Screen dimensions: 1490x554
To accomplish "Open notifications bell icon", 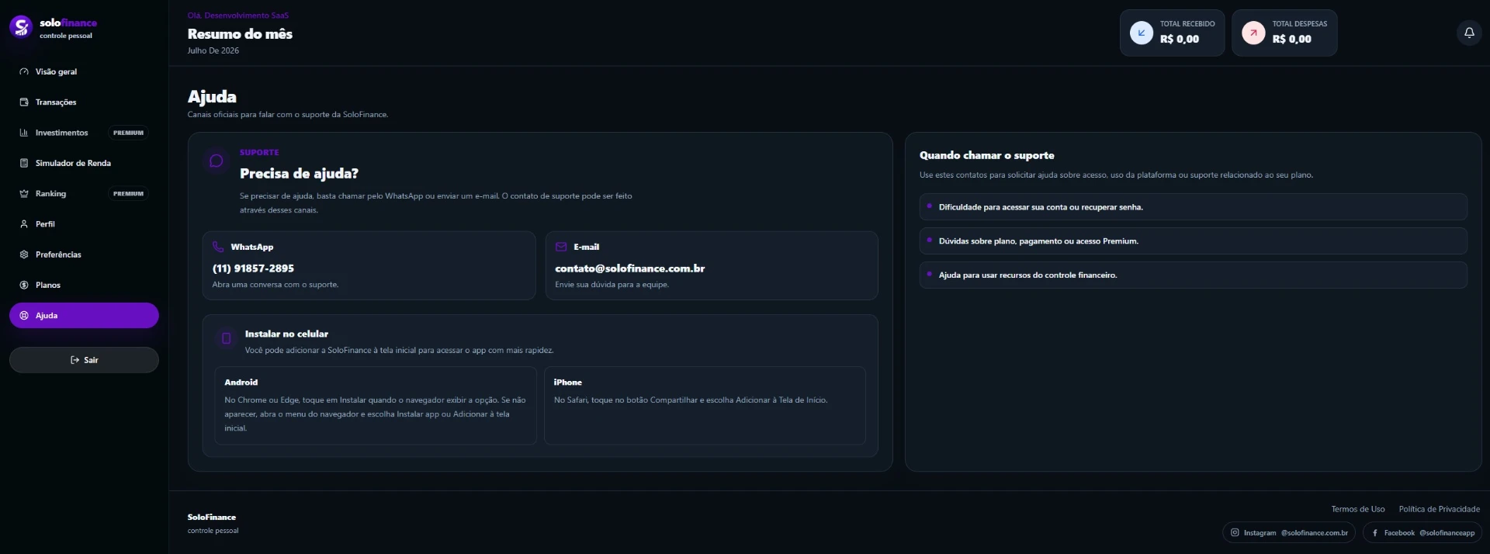I will [x=1469, y=33].
